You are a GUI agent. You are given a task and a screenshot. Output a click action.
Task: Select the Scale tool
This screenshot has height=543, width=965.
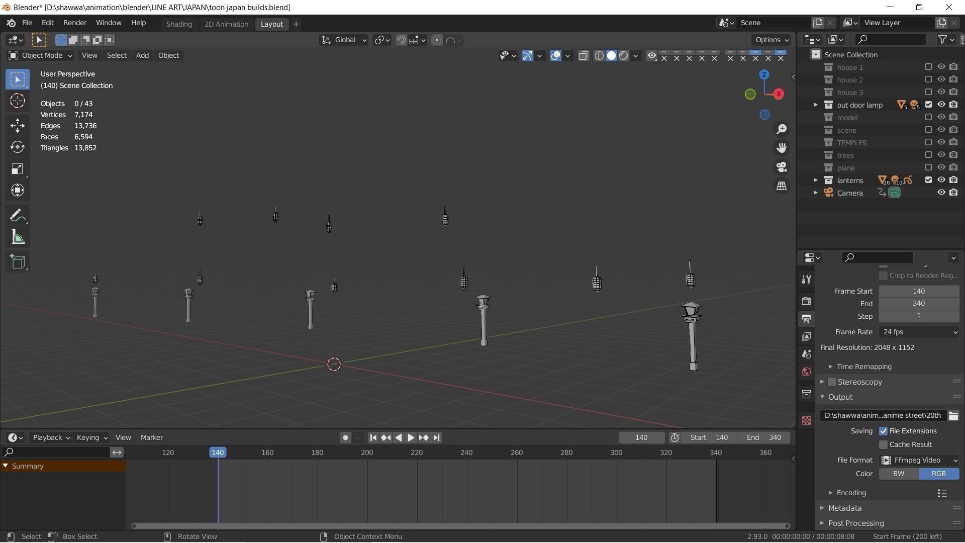point(18,168)
